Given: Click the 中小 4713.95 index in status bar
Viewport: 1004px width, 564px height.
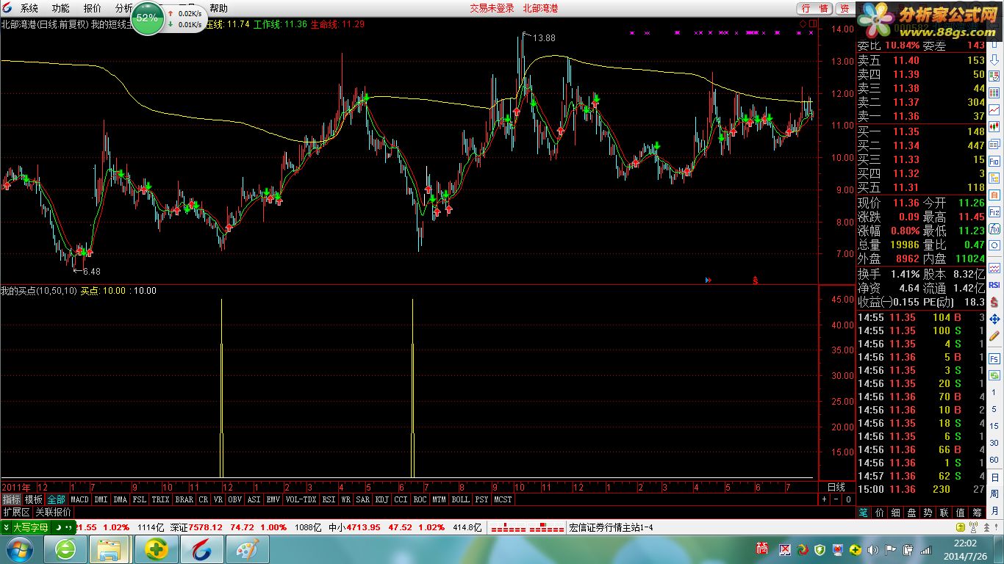Looking at the screenshot, I should 354,527.
